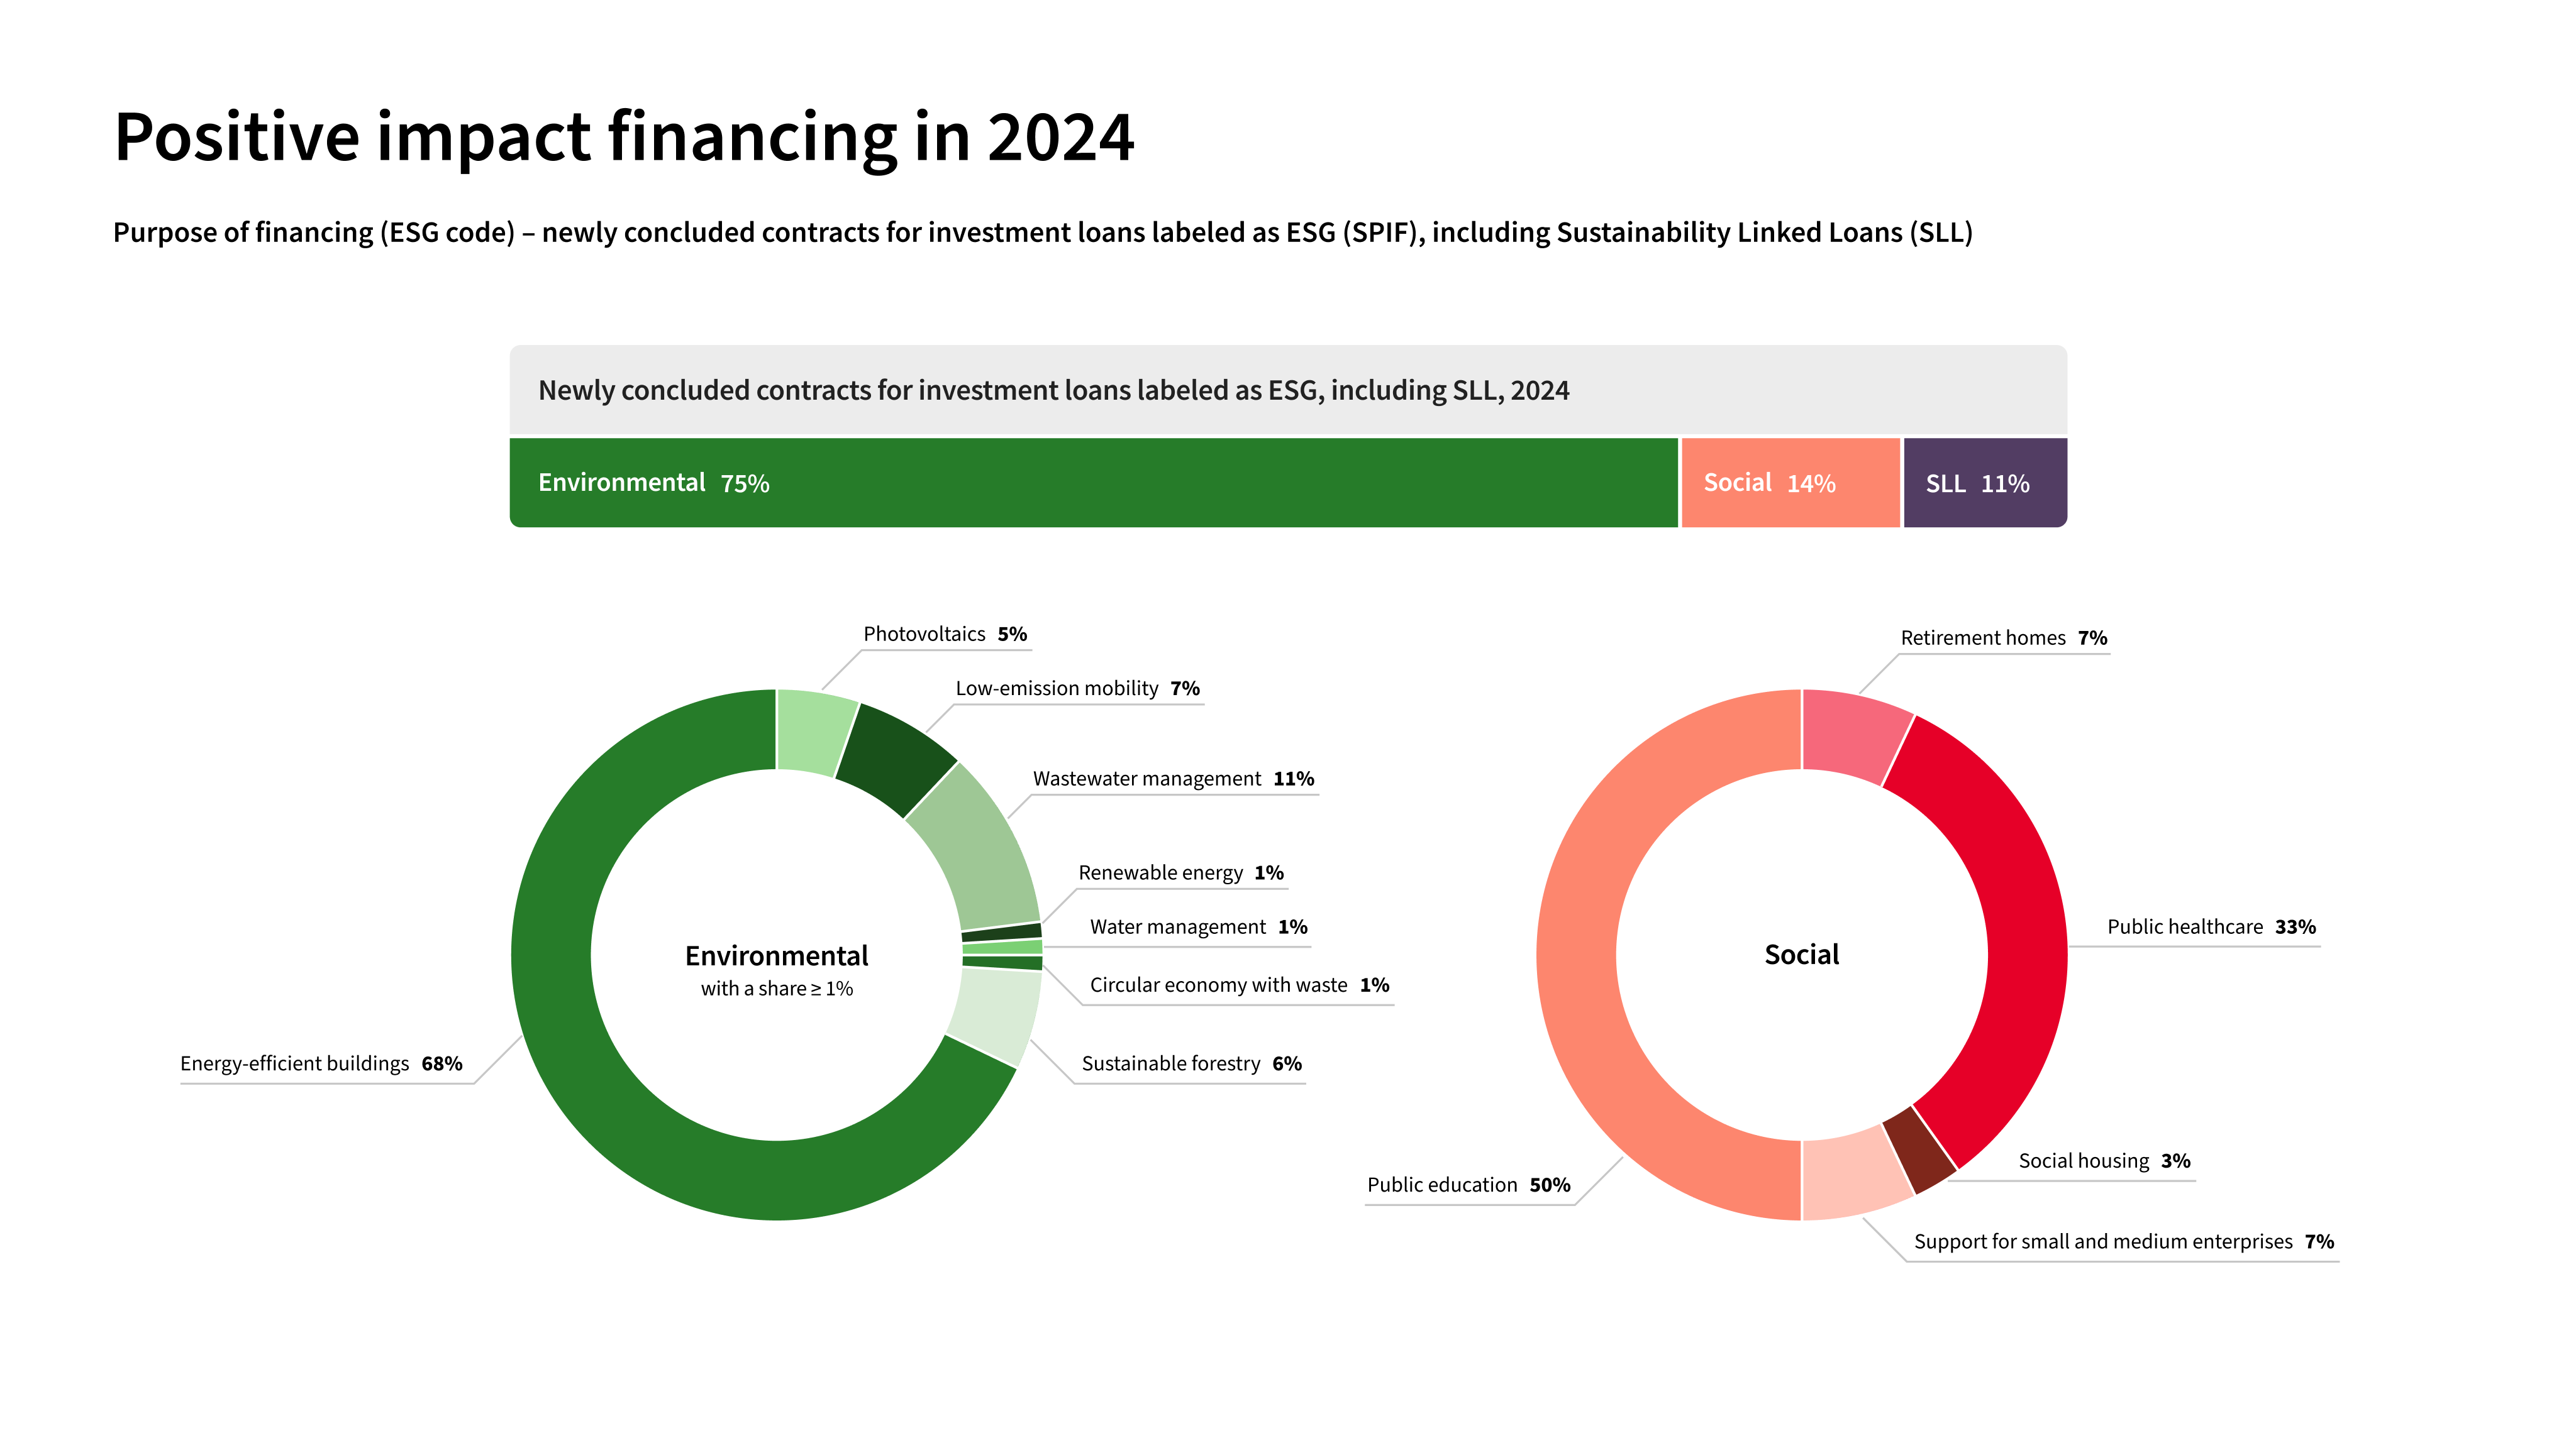Click the 'Public healthcare 33%' label
Image resolution: width=2576 pixels, height=1448 pixels.
pyautogui.click(x=2211, y=928)
